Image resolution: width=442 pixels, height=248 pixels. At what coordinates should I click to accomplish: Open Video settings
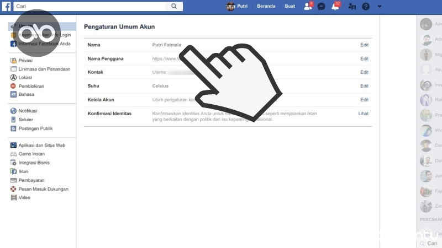point(24,197)
